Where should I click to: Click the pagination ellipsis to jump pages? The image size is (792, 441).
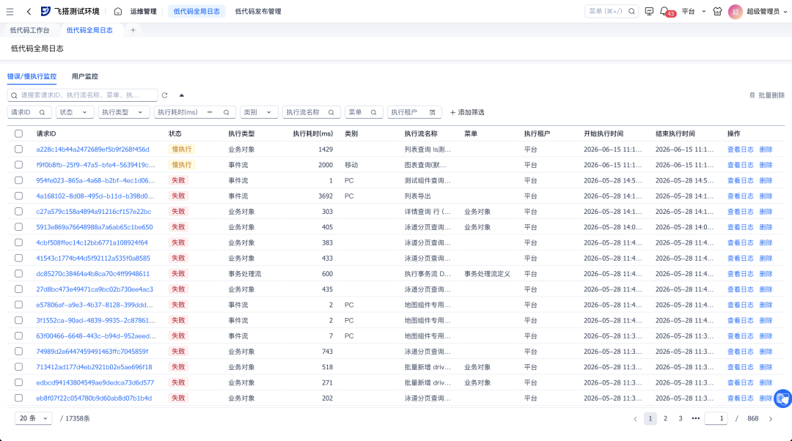tap(695, 418)
